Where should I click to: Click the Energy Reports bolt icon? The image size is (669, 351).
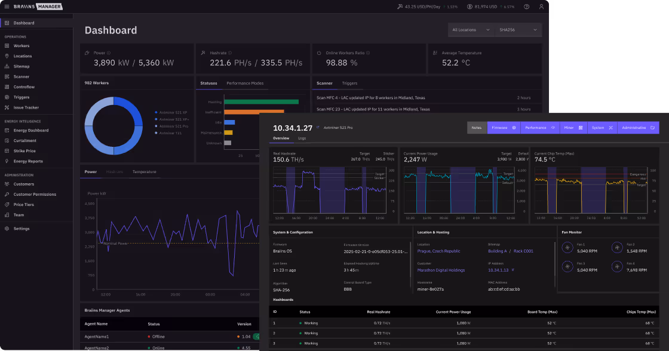pos(7,161)
